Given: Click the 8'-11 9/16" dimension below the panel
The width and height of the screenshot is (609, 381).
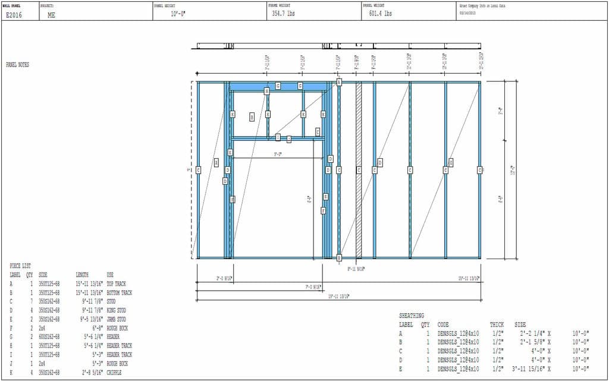Looking at the screenshot, I should tap(356, 269).
